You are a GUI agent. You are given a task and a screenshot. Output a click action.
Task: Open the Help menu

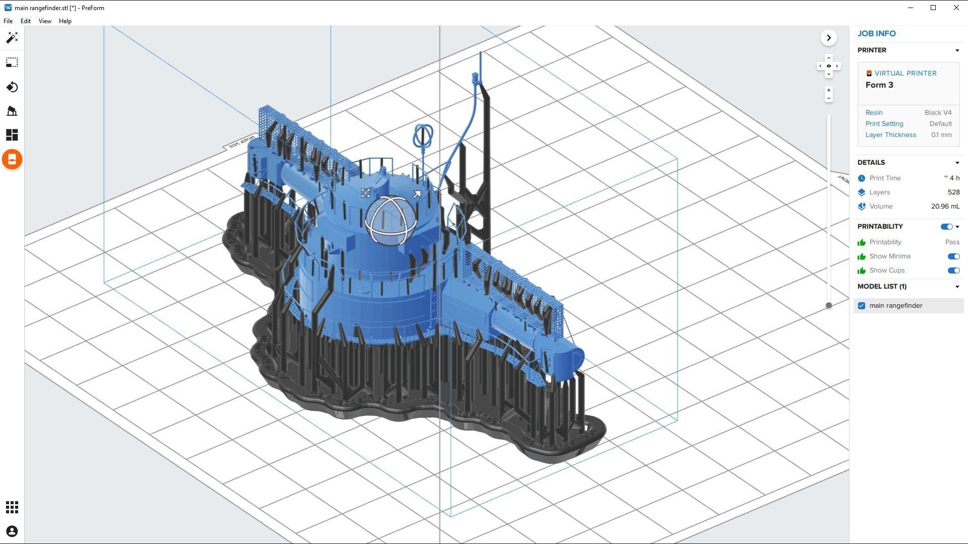(65, 21)
